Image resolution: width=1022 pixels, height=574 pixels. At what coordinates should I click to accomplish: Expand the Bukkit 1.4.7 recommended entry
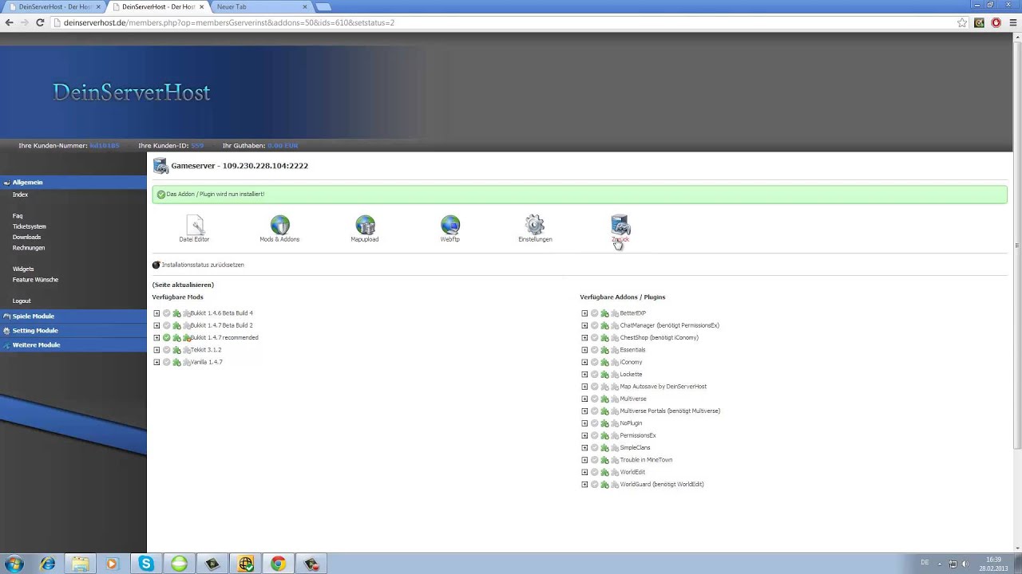pos(156,338)
